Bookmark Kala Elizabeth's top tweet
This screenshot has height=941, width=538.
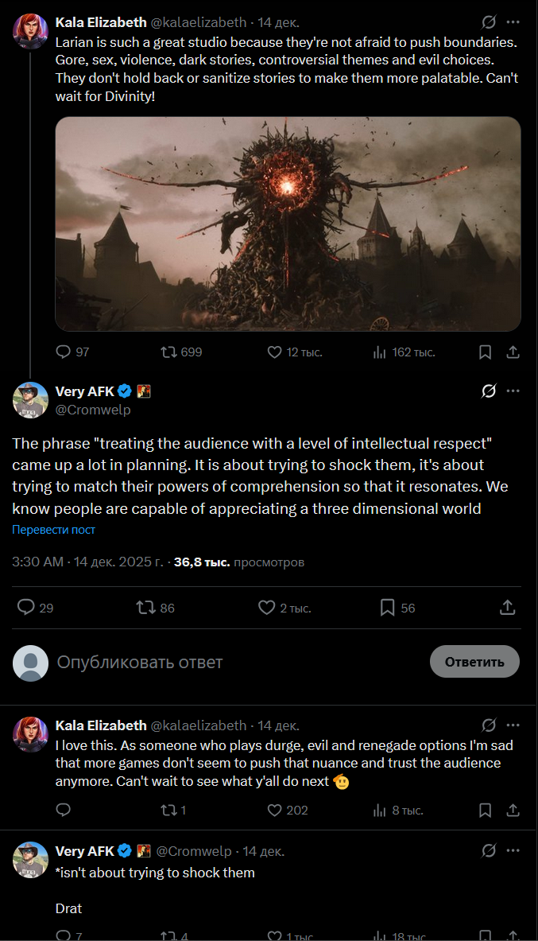(485, 352)
